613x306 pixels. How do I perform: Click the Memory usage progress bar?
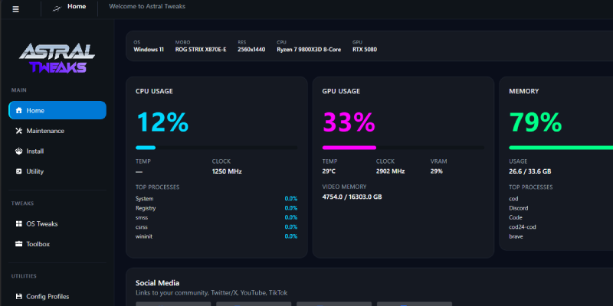[x=561, y=147]
